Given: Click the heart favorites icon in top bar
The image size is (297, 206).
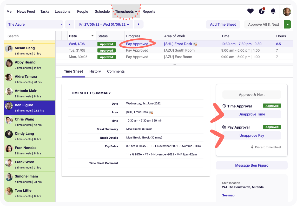Looking at the screenshot, I should coord(250,11).
